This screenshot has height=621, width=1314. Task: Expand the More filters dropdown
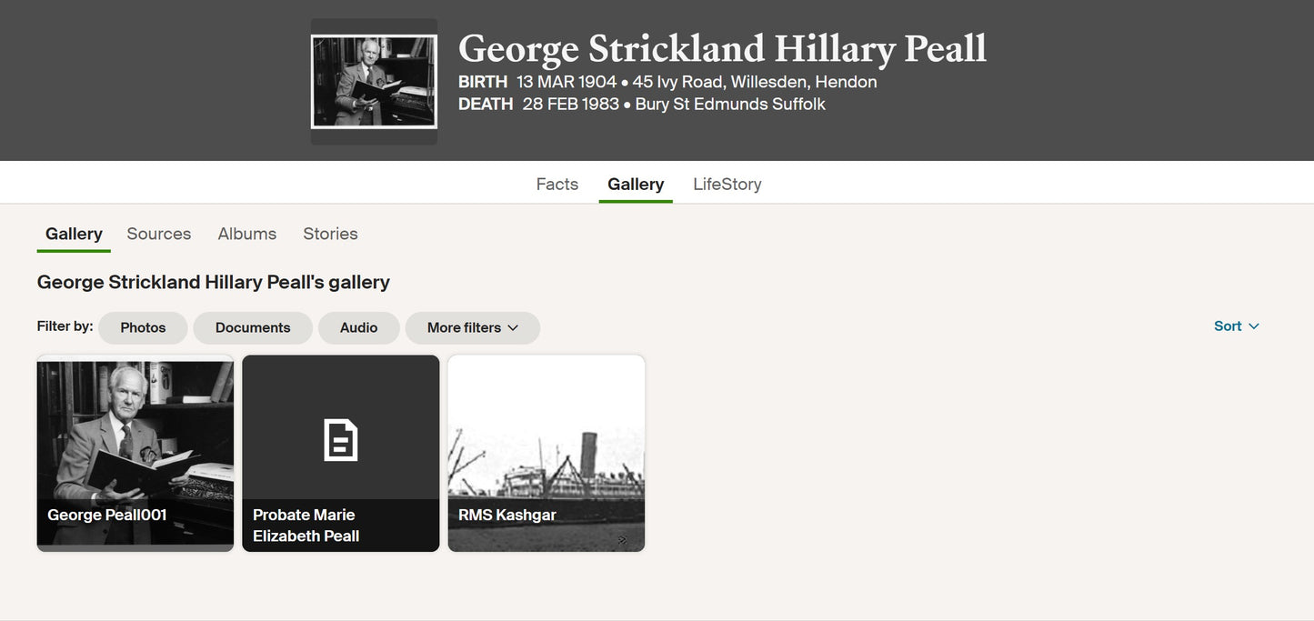click(473, 327)
